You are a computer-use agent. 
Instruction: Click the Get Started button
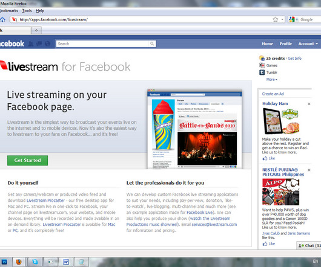[27, 160]
